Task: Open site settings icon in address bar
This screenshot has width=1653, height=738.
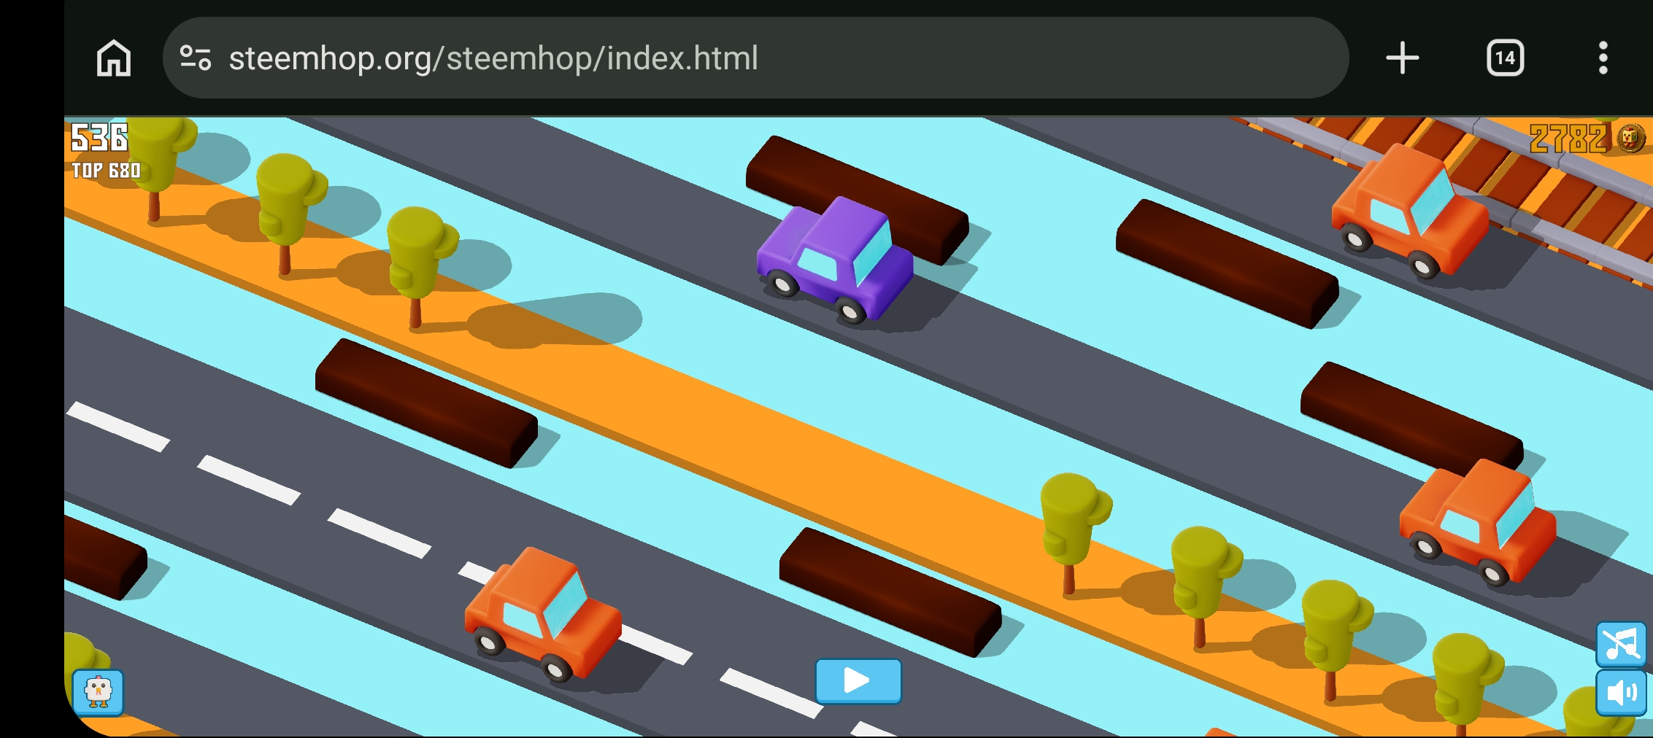Action: click(x=196, y=58)
